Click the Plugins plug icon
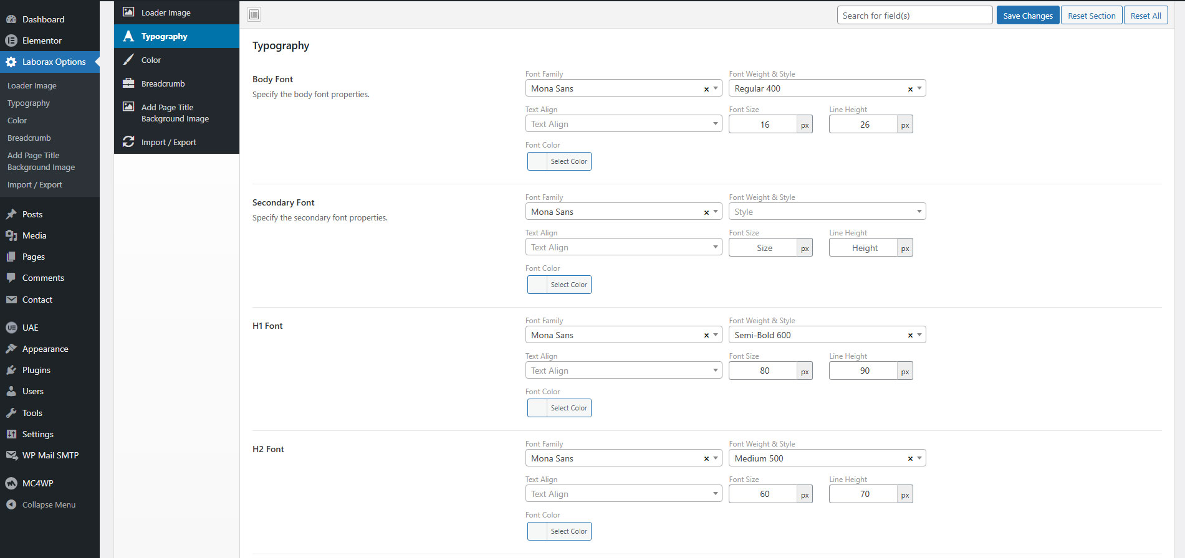1185x558 pixels. [x=11, y=370]
